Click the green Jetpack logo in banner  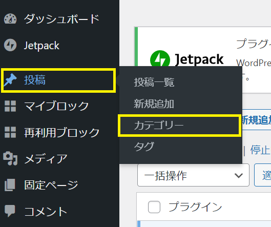160,59
